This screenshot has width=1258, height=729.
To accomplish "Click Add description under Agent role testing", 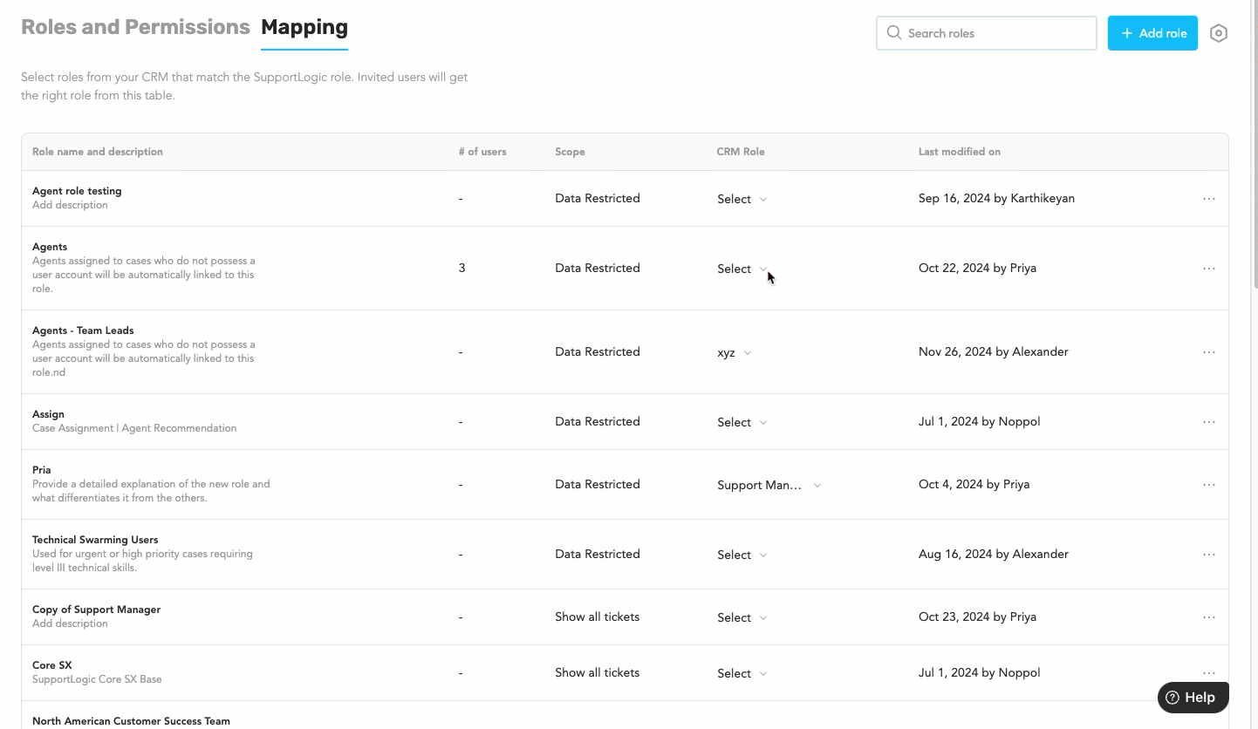I will coord(70,206).
